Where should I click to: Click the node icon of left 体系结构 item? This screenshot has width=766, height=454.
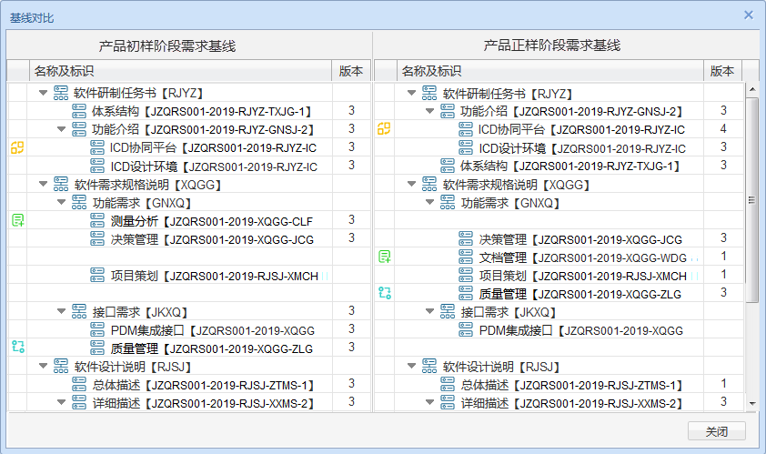click(80, 111)
